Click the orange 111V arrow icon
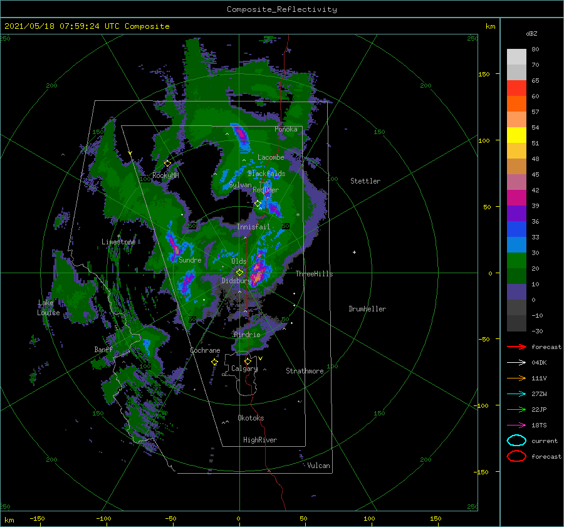 pos(516,378)
